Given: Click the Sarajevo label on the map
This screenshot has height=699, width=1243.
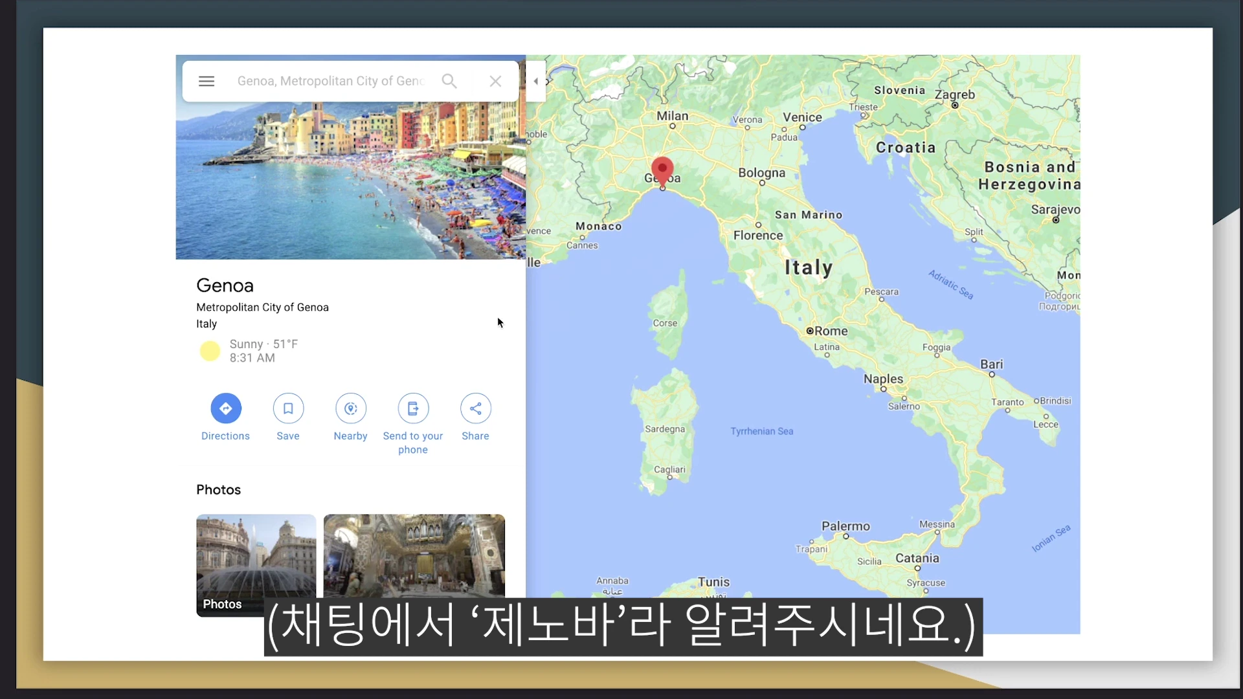Looking at the screenshot, I should click(x=1055, y=210).
